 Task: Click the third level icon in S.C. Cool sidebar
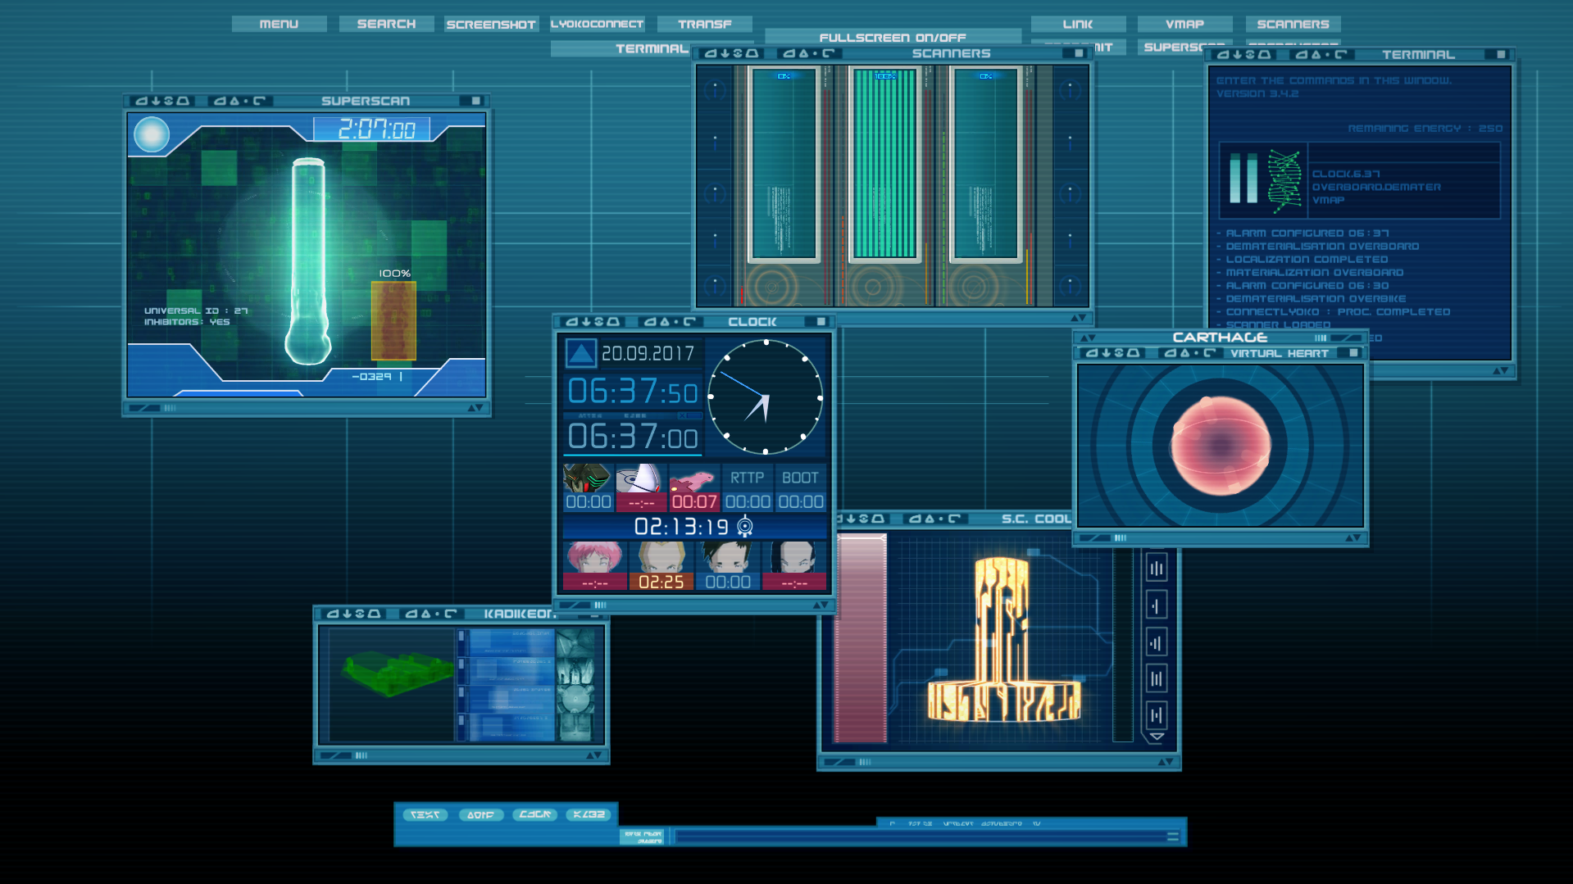(x=1157, y=642)
